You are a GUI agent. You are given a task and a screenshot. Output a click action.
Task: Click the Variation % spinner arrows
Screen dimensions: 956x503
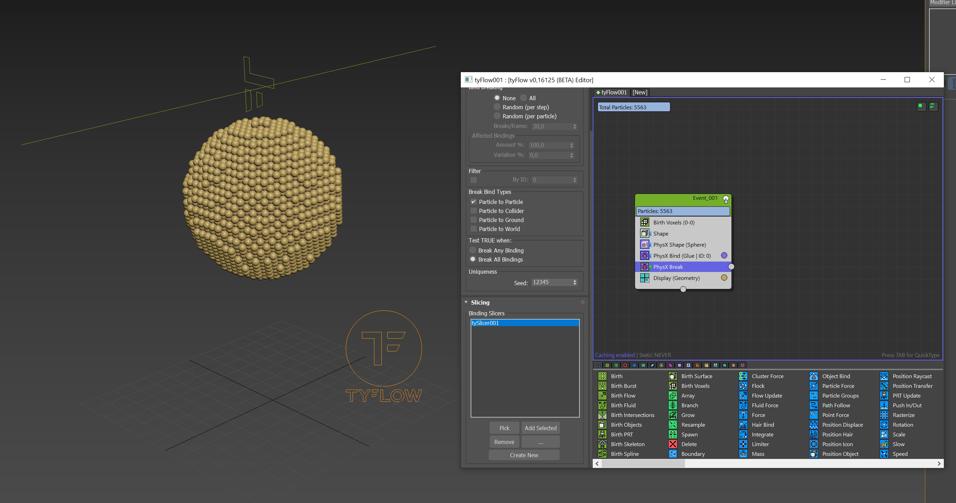pos(572,155)
